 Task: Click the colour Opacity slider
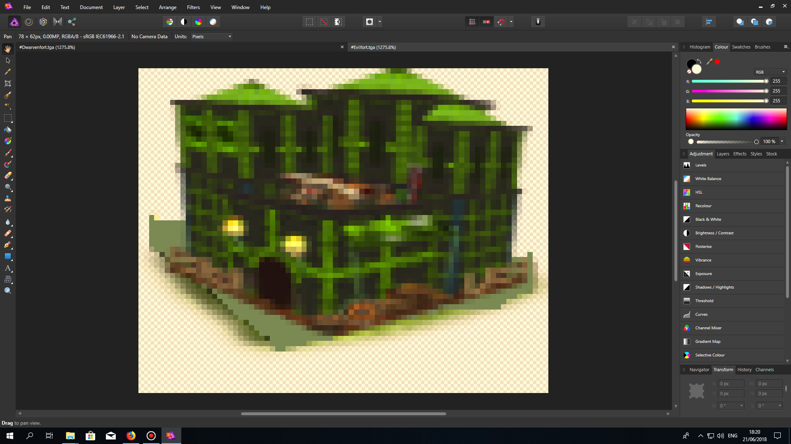(x=728, y=142)
